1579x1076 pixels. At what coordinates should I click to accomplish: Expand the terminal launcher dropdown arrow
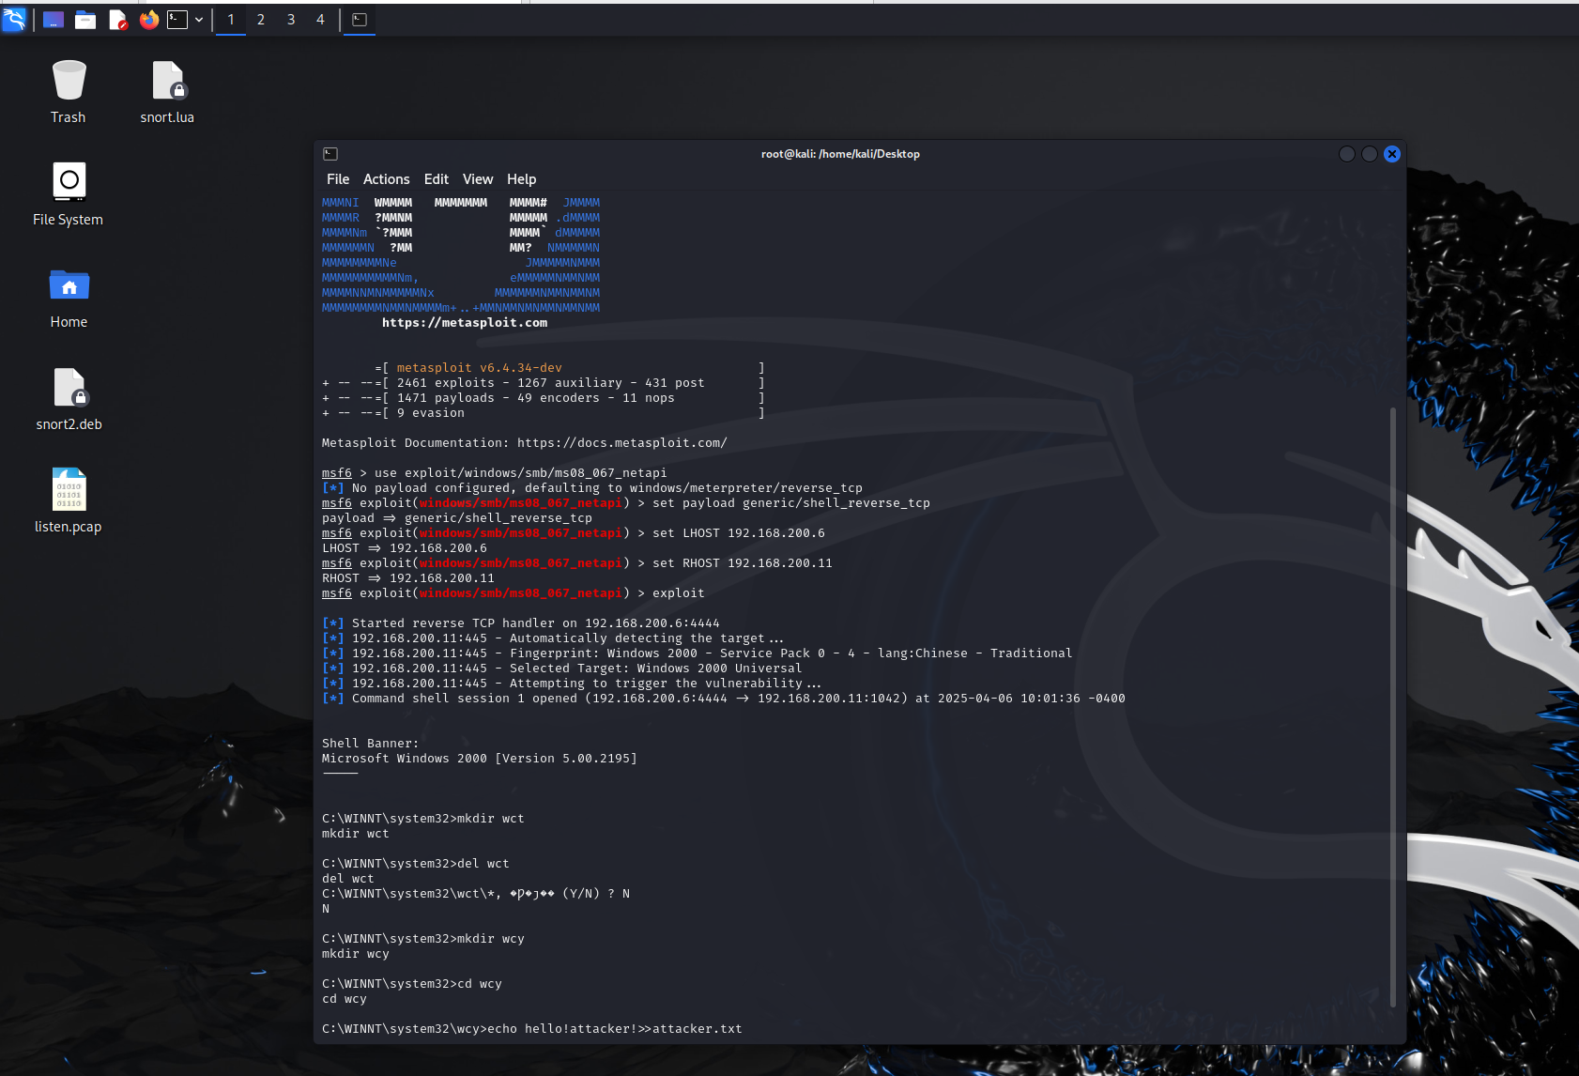point(199,20)
